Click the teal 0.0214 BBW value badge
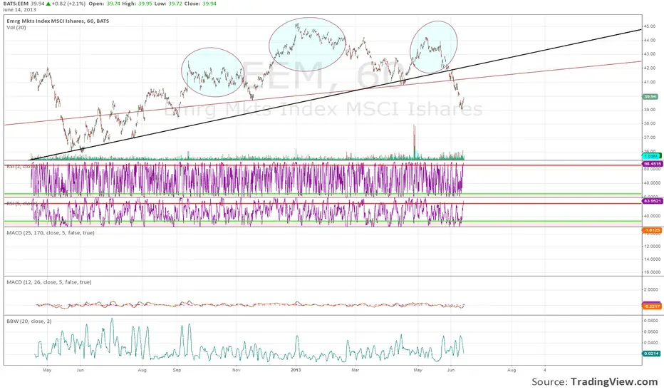The image size is (664, 392). coord(651,354)
